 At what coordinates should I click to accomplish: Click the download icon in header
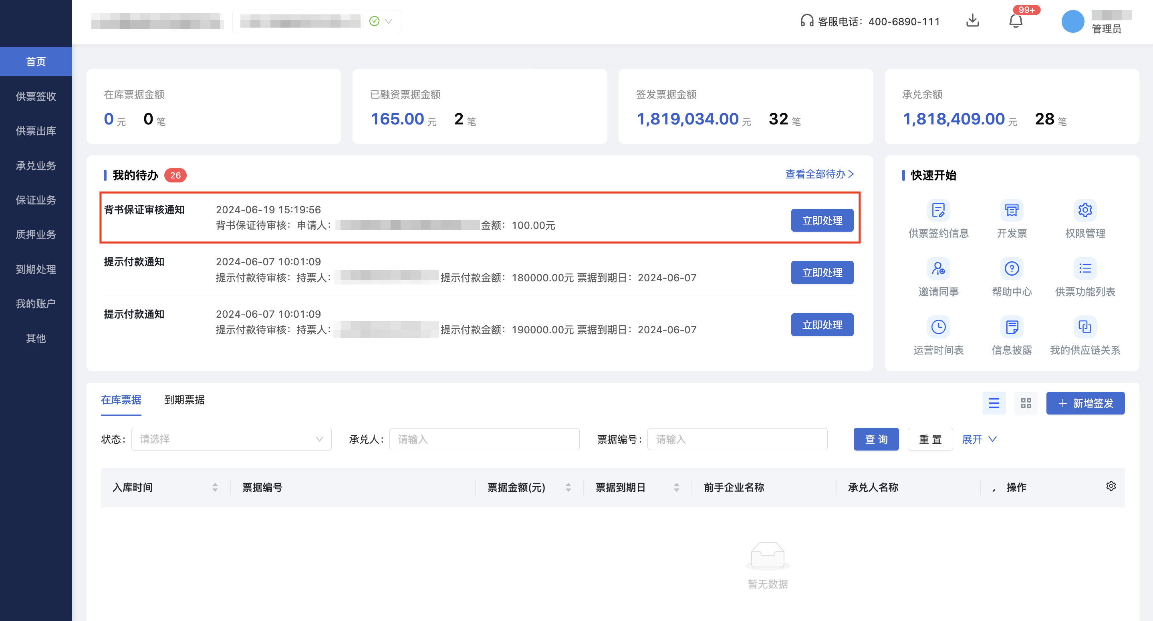[x=972, y=20]
